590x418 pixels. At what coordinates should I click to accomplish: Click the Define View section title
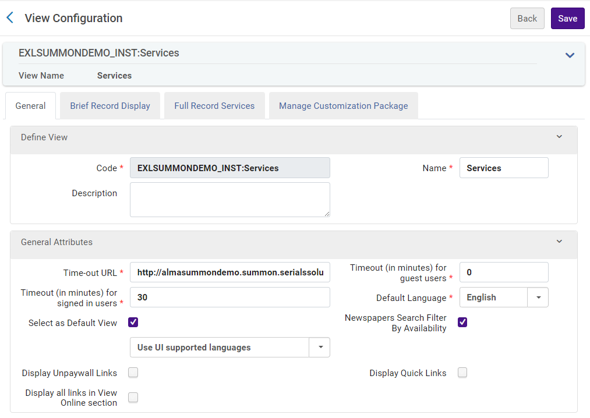click(44, 137)
